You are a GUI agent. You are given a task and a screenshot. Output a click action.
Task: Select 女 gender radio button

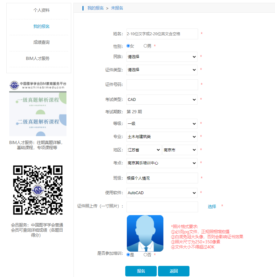point(128,46)
